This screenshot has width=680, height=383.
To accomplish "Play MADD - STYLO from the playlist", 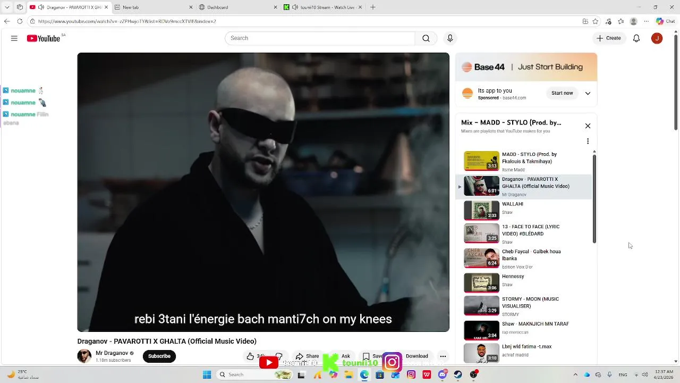I will pyautogui.click(x=523, y=161).
